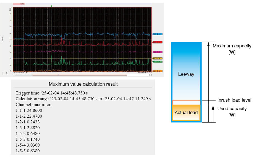253x157 pixels.
Task: Click the start timestamp below the graph
Action: pyautogui.click(x=21, y=73)
